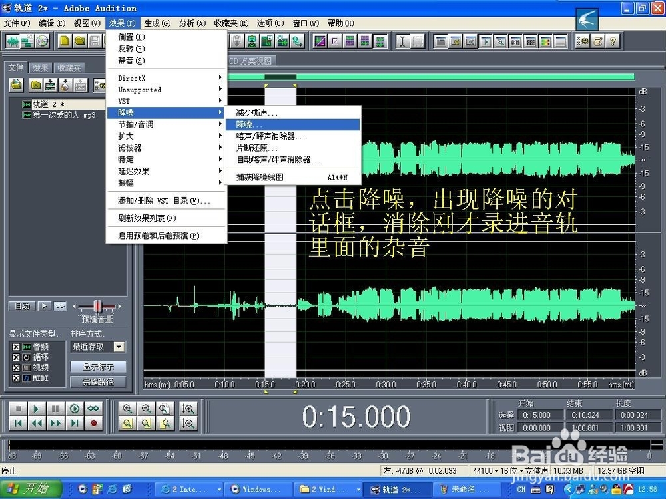Click the go-to-end transport icon
This screenshot has height=499, width=666.
pos(75,423)
